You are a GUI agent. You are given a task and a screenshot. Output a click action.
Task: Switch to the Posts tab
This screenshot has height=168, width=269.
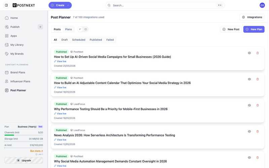57,29
